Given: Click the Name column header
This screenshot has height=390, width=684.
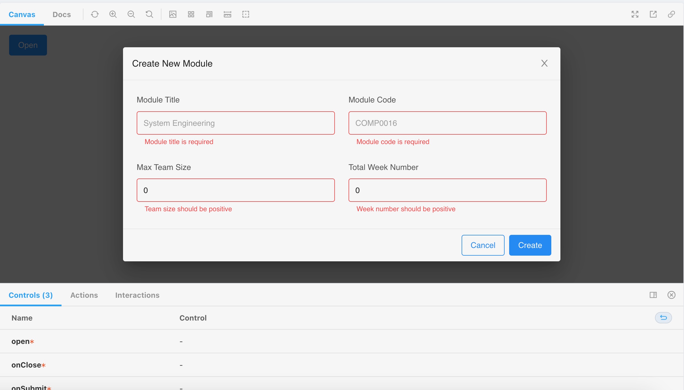Looking at the screenshot, I should [22, 318].
